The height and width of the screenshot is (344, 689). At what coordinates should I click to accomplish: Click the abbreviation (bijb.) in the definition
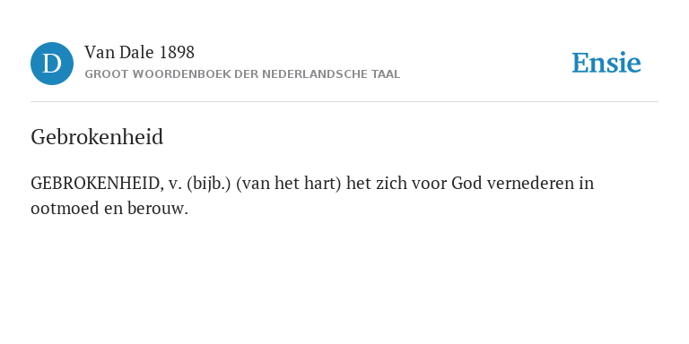click(209, 184)
